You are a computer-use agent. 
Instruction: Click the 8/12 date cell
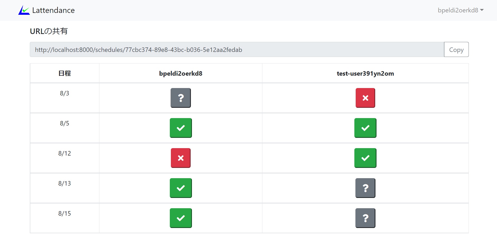pyautogui.click(x=65, y=158)
